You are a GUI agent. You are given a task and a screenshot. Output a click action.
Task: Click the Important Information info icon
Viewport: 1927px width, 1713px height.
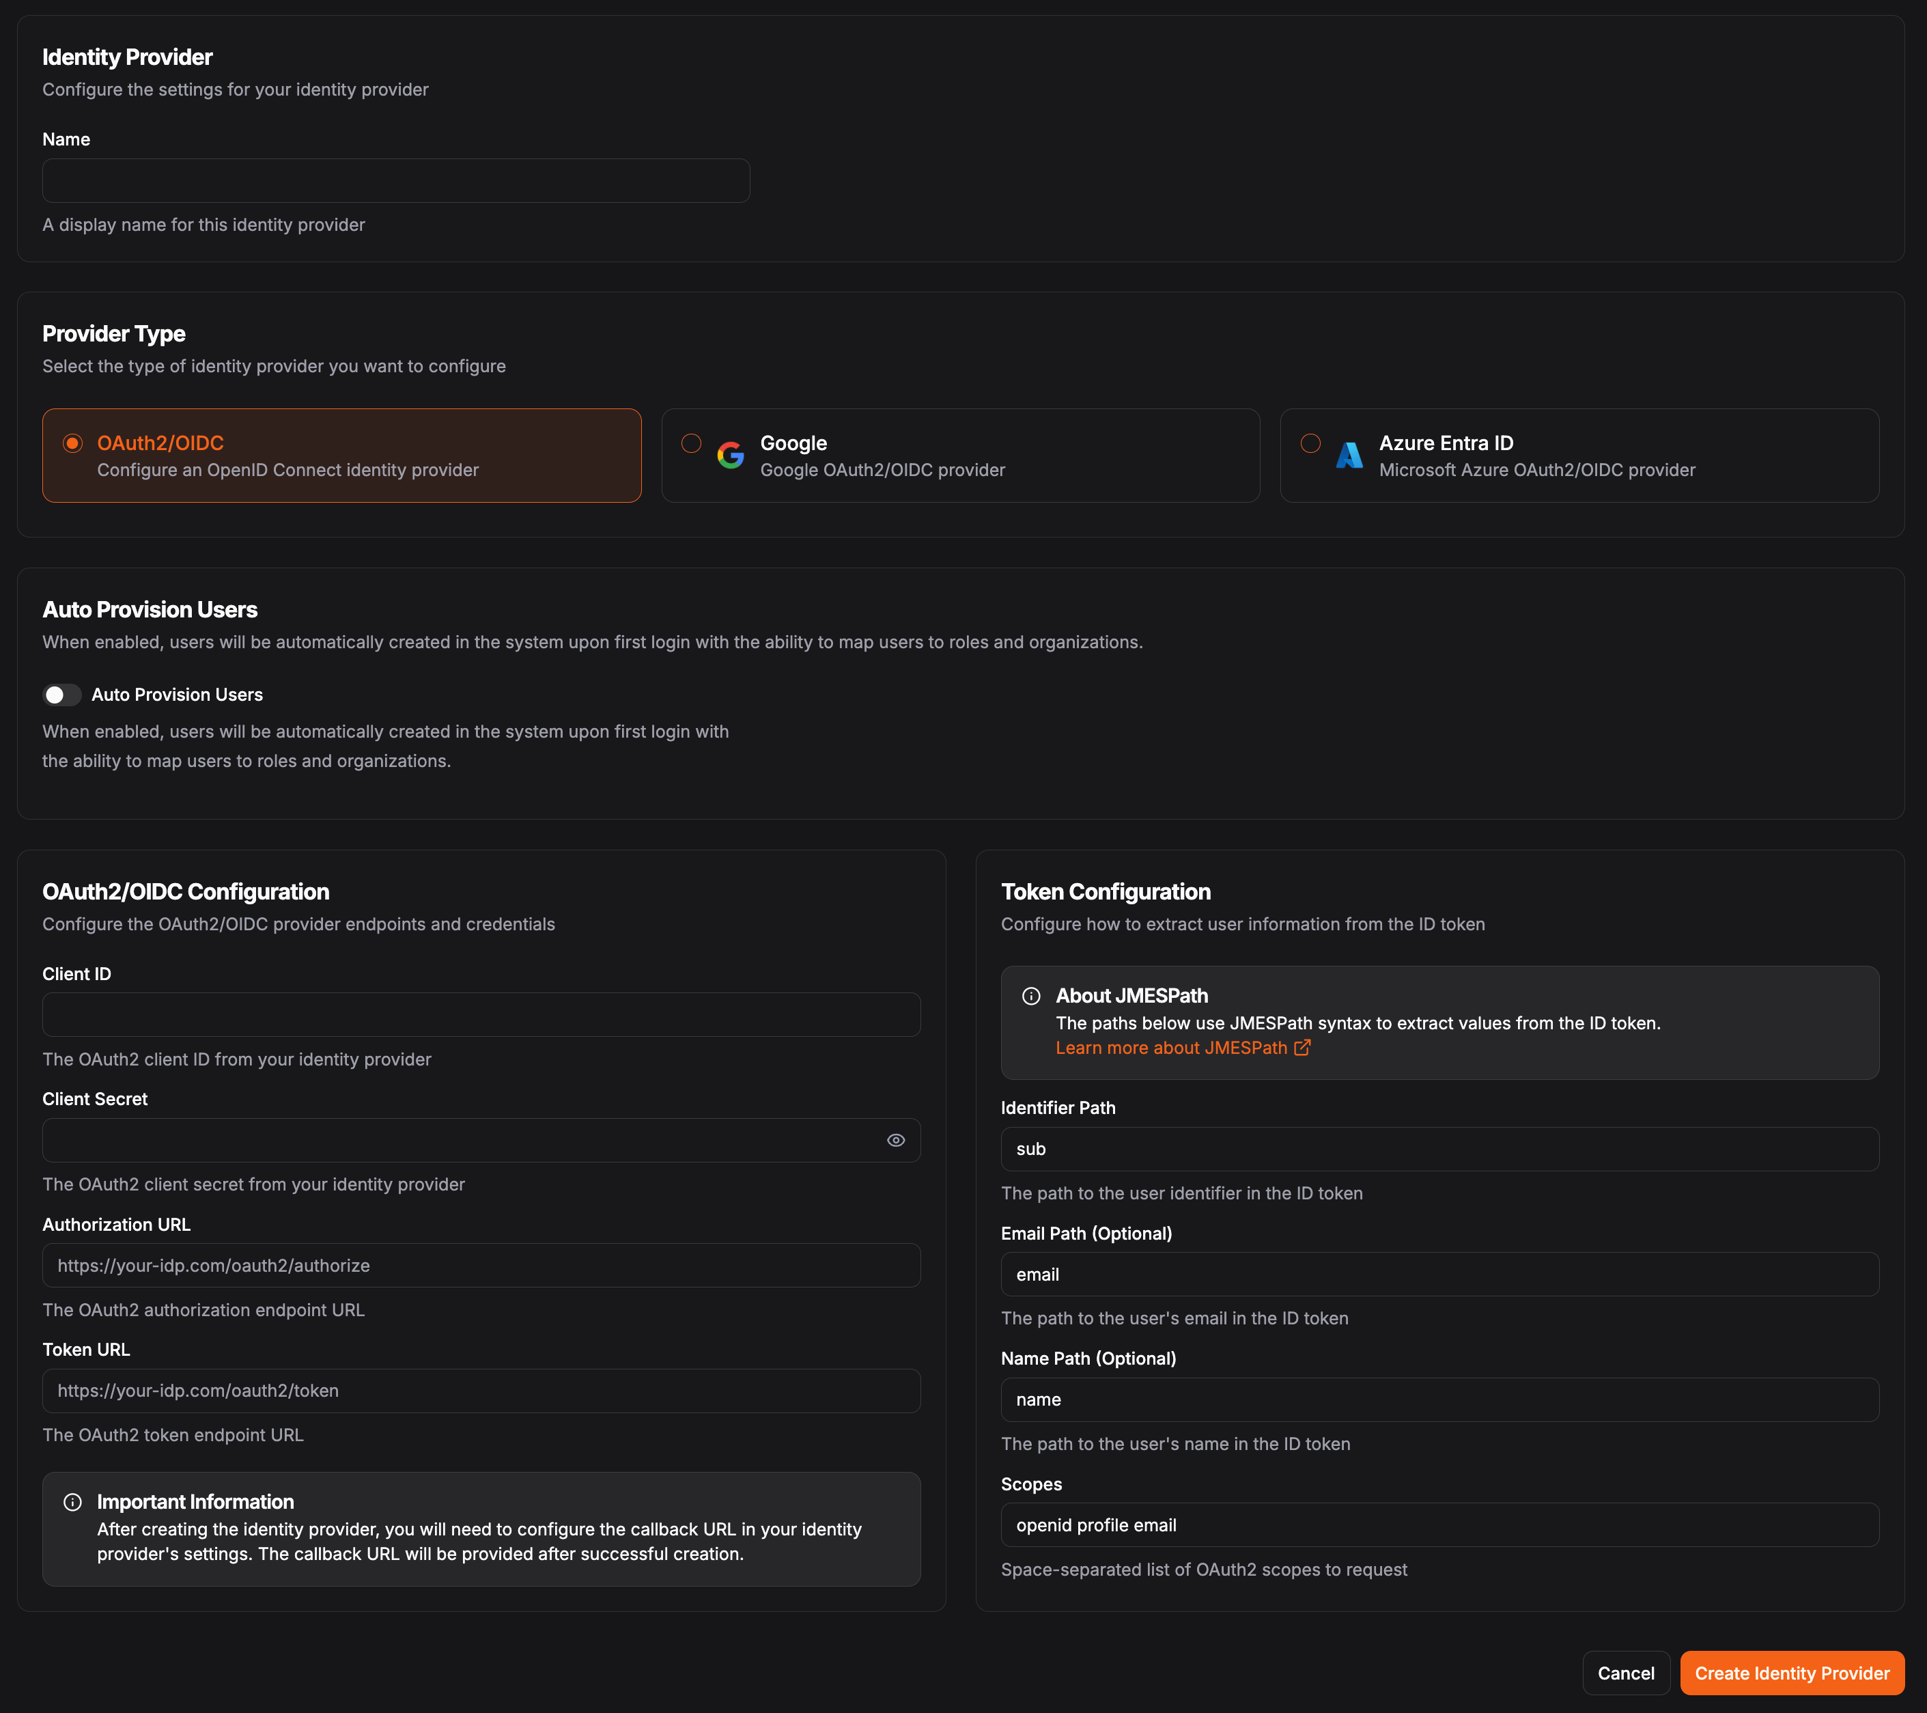point(72,1502)
